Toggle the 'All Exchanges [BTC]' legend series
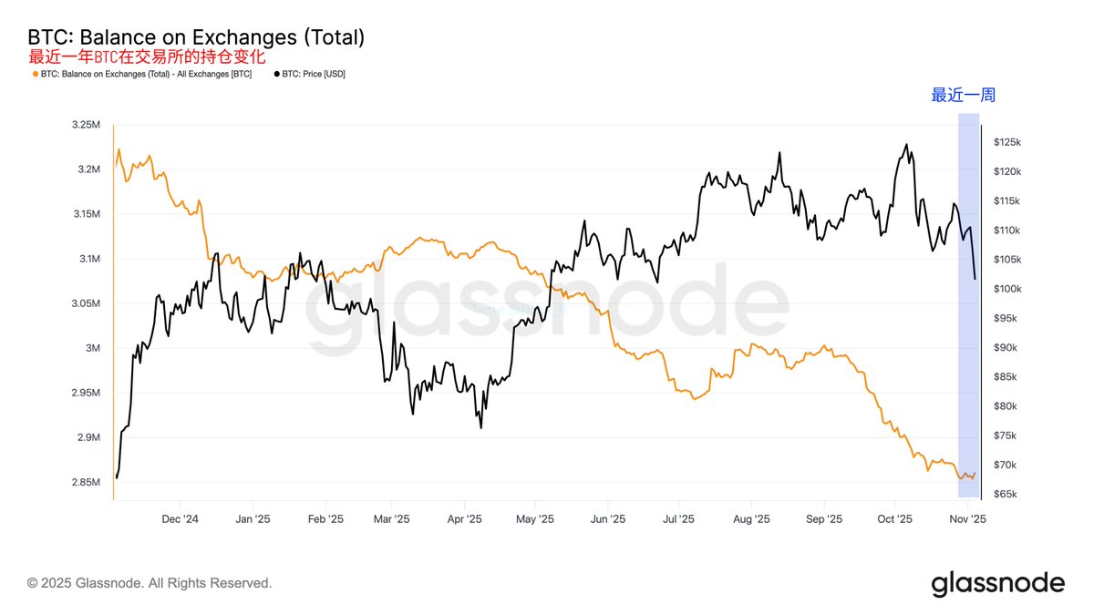The image size is (1094, 615). [146, 73]
